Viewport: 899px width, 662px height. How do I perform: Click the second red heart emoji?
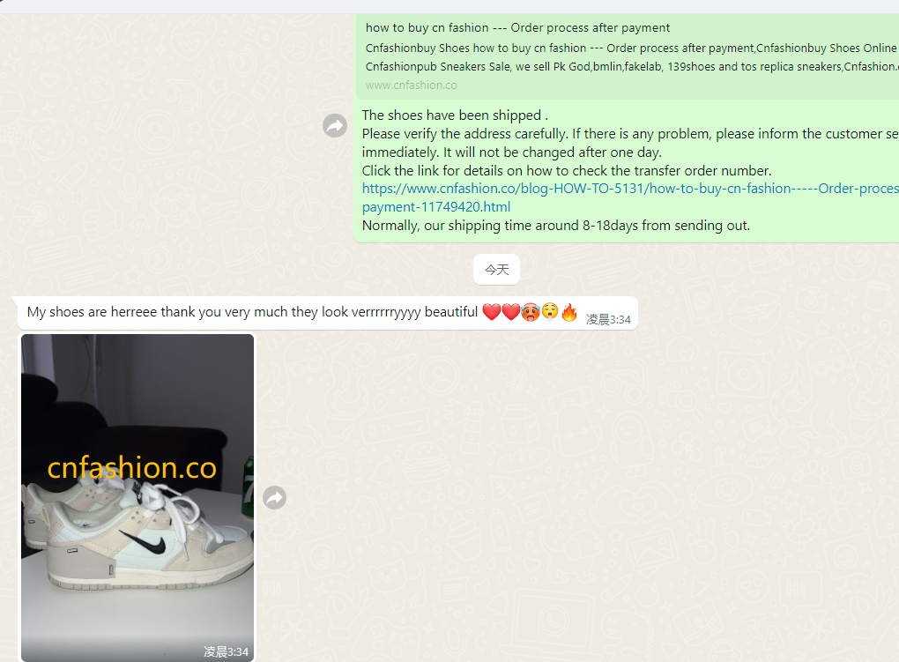pos(511,312)
